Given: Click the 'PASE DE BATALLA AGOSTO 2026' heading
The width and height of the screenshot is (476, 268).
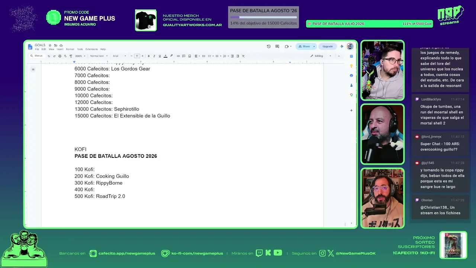Looking at the screenshot, I should 116,156.
